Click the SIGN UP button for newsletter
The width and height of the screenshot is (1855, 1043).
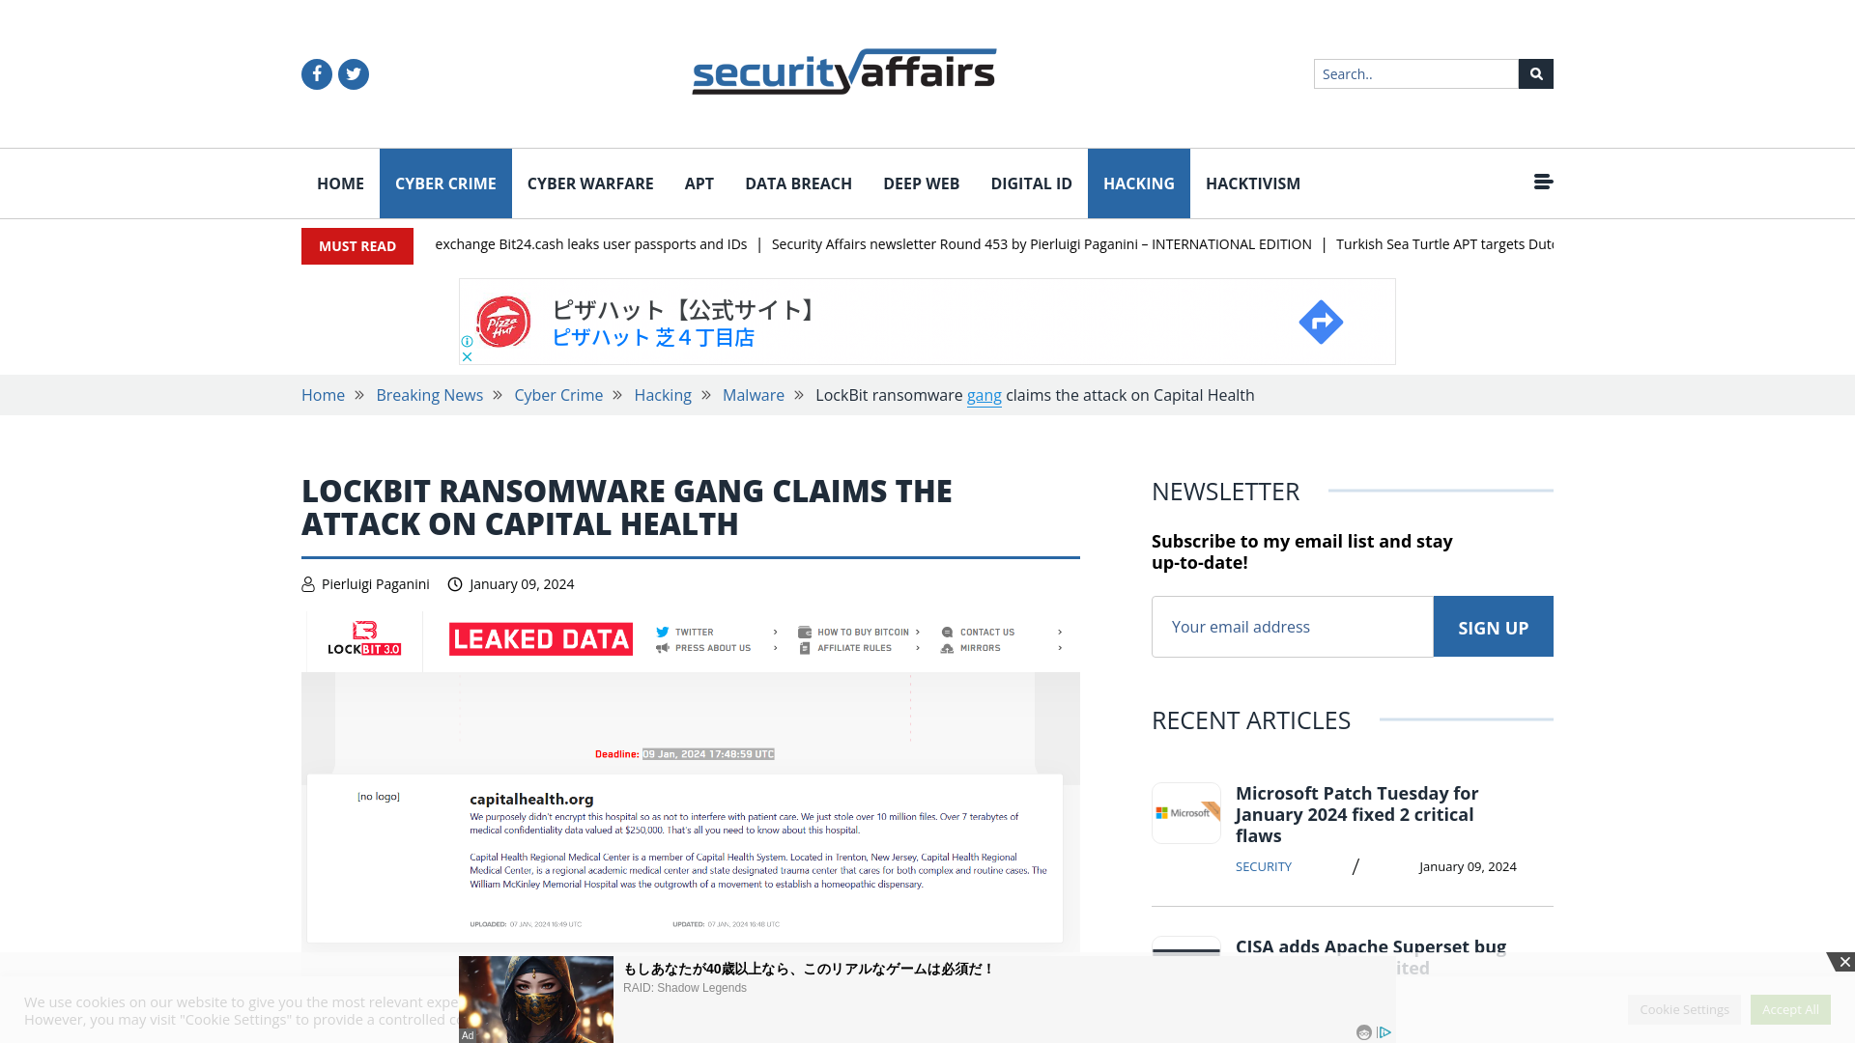click(1493, 625)
